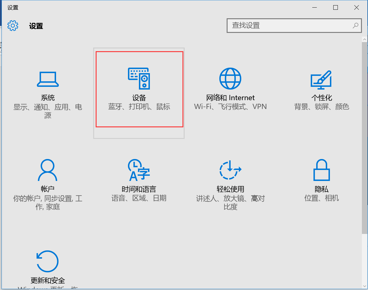
Task: Open the Devices keyboard and speaker icon
Action: [139, 79]
